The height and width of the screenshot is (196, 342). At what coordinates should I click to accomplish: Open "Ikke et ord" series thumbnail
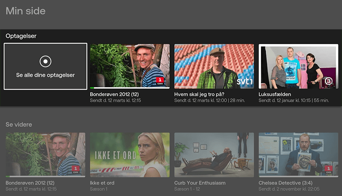[x=130, y=155]
